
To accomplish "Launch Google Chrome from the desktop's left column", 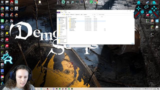I will coord(2,9).
